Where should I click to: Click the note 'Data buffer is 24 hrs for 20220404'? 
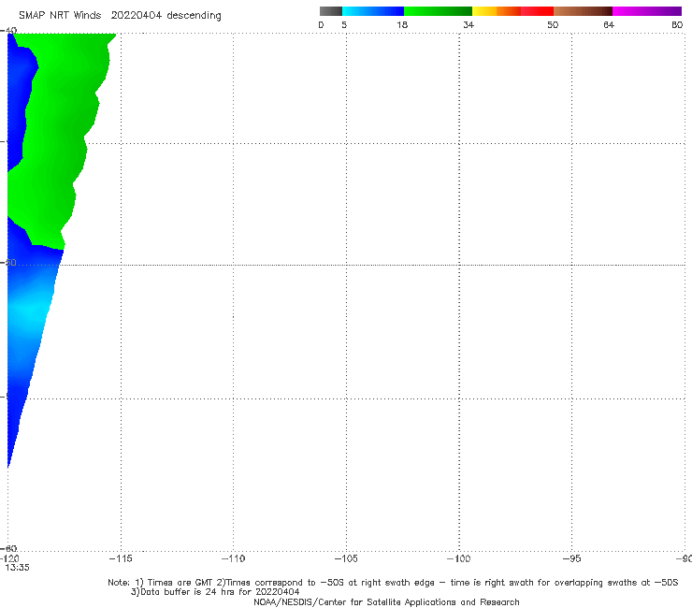pos(215,592)
